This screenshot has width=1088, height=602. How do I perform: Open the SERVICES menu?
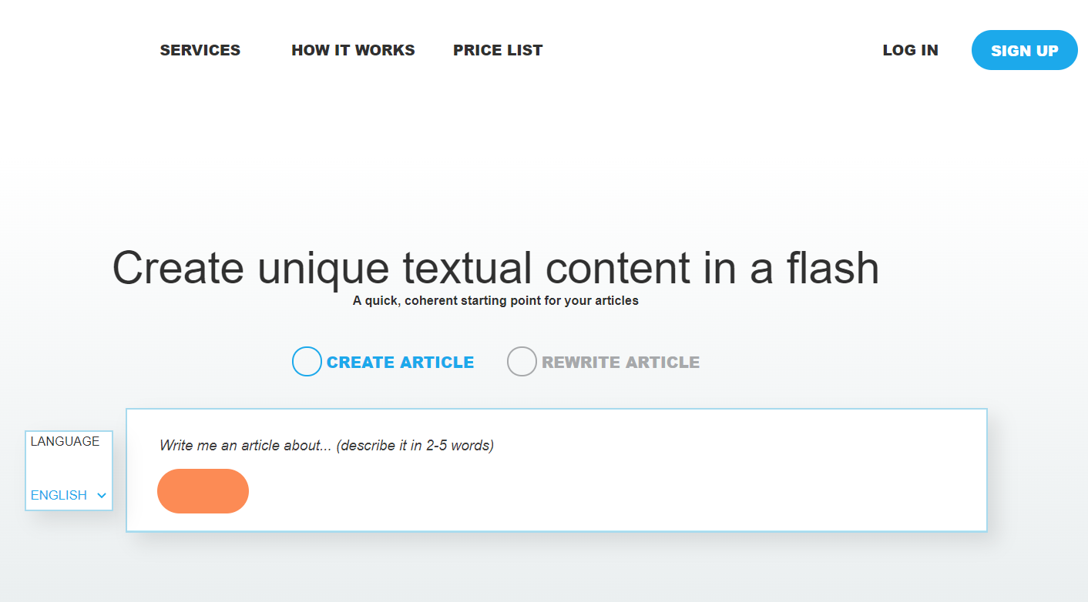tap(200, 49)
